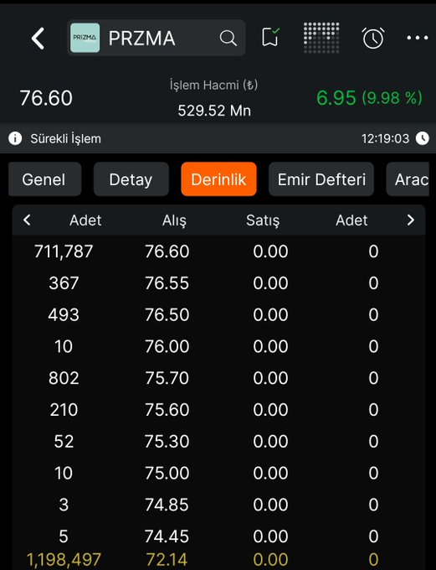Viewport: 436px width, 570px height.
Task: Open the Emir Defteri tab
Action: coord(321,179)
